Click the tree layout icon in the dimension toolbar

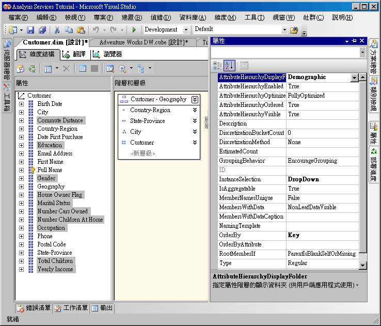click(x=140, y=69)
